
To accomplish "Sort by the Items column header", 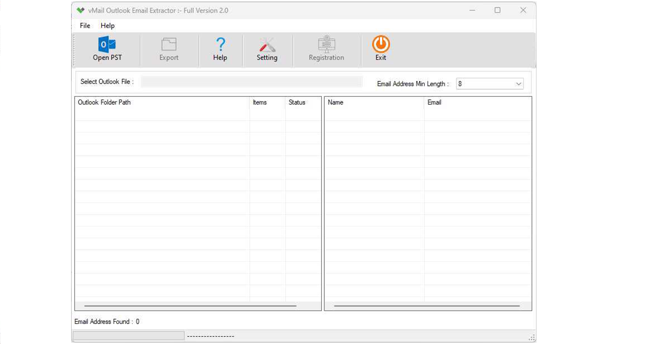I will [x=266, y=103].
